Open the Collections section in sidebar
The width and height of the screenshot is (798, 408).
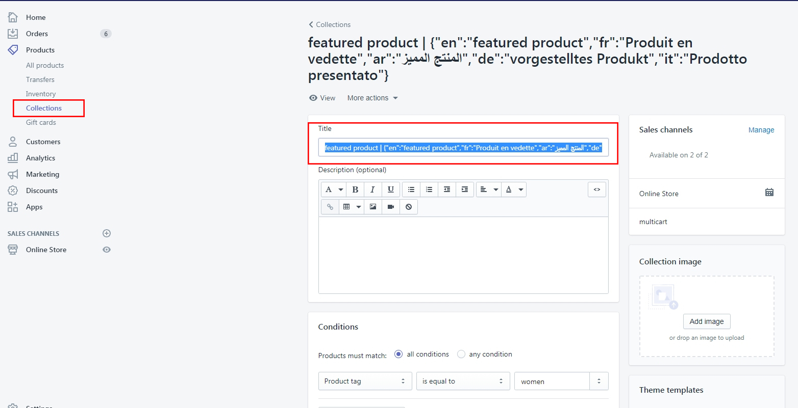pos(44,108)
